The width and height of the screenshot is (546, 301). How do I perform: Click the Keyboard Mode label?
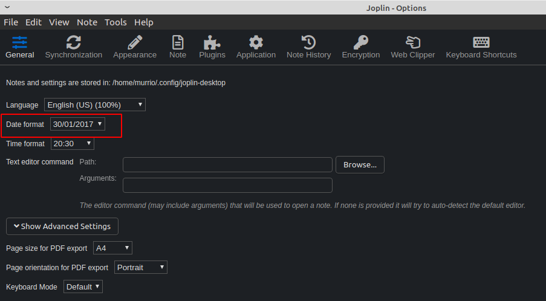(x=31, y=287)
